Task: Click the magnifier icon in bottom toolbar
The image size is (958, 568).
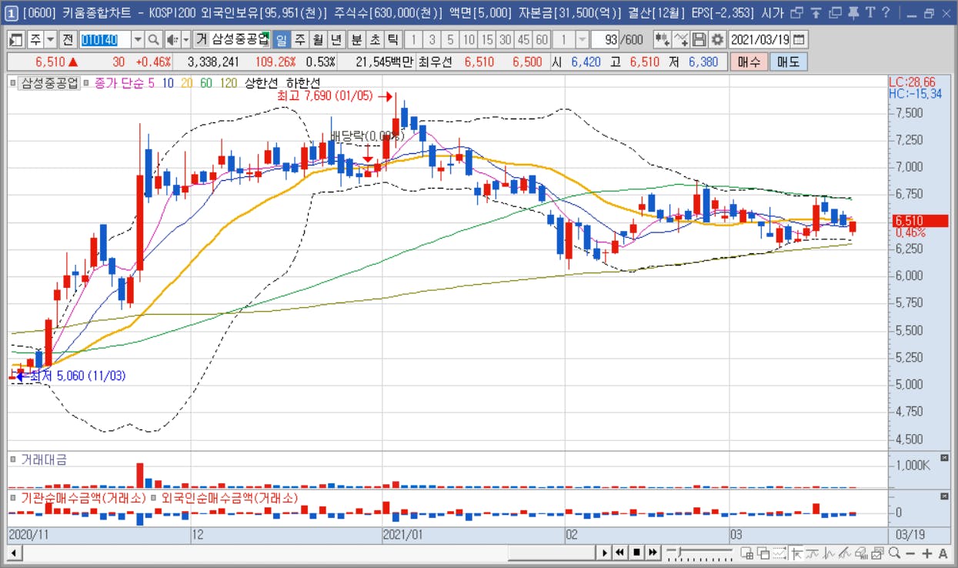Action: tap(894, 553)
